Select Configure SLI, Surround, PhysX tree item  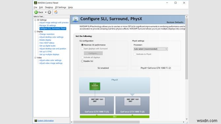pos(53,29)
